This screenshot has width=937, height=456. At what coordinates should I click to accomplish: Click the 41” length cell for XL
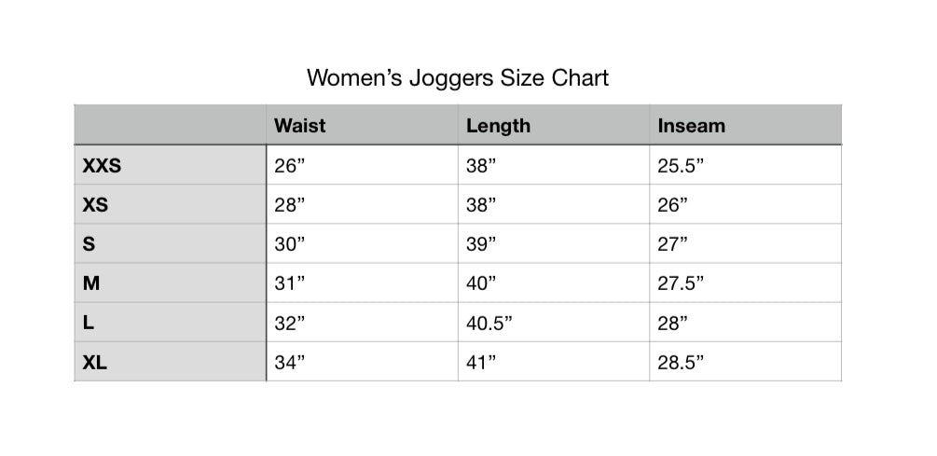[x=481, y=363]
